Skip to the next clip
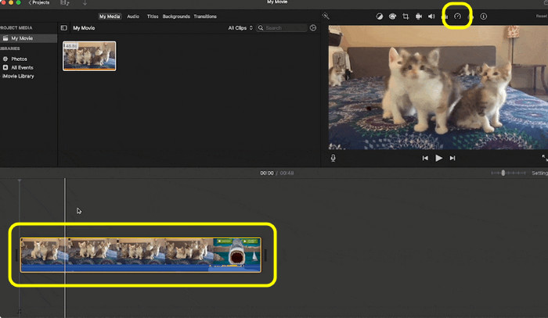 (x=452, y=158)
